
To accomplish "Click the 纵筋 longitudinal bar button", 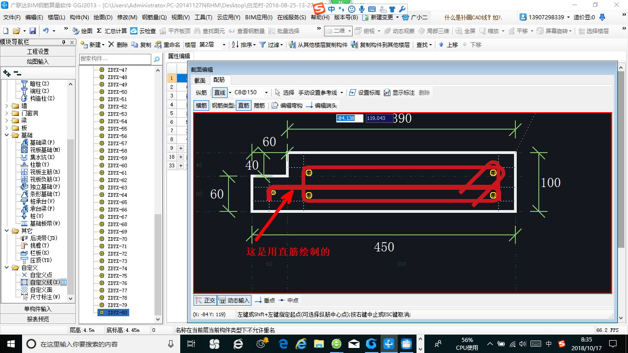I will coord(201,92).
